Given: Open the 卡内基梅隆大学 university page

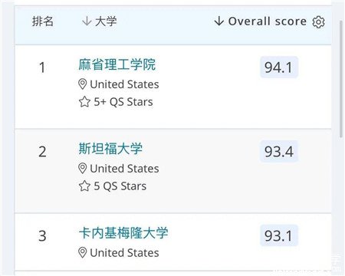Looking at the screenshot, I should (x=123, y=233).
